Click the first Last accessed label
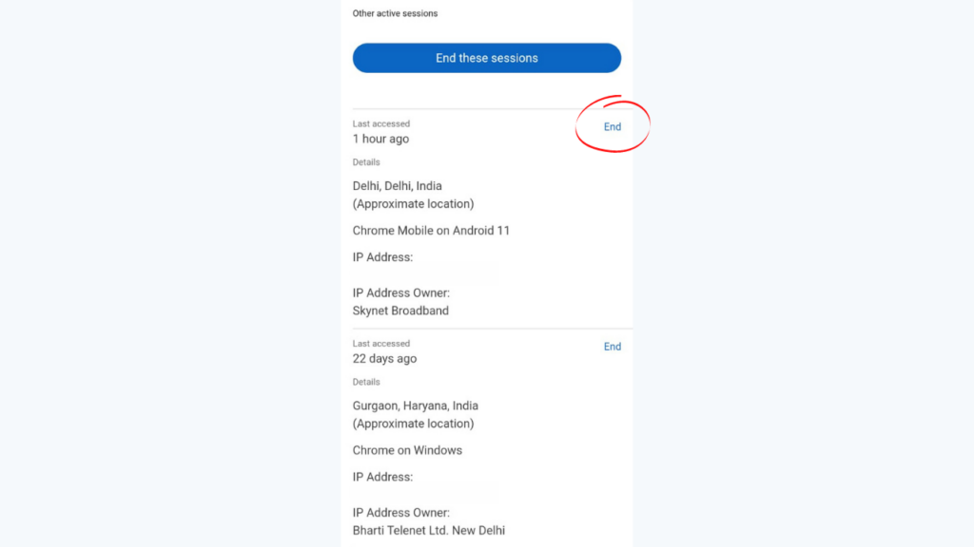The height and width of the screenshot is (547, 974). coord(380,123)
